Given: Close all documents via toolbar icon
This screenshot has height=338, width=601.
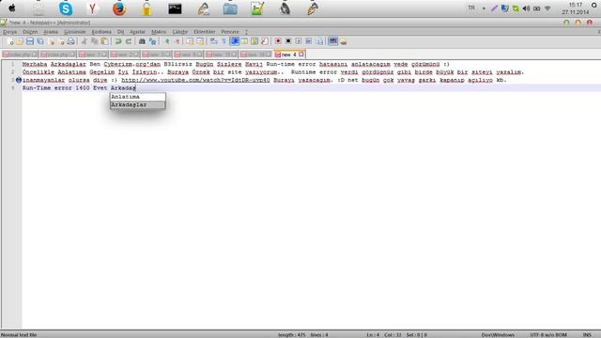Looking at the screenshot, I should [x=61, y=41].
